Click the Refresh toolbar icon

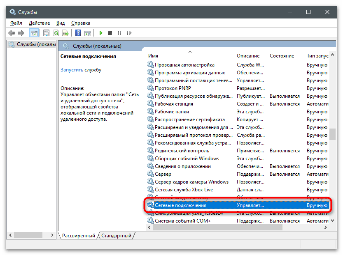pyautogui.click(x=56, y=33)
